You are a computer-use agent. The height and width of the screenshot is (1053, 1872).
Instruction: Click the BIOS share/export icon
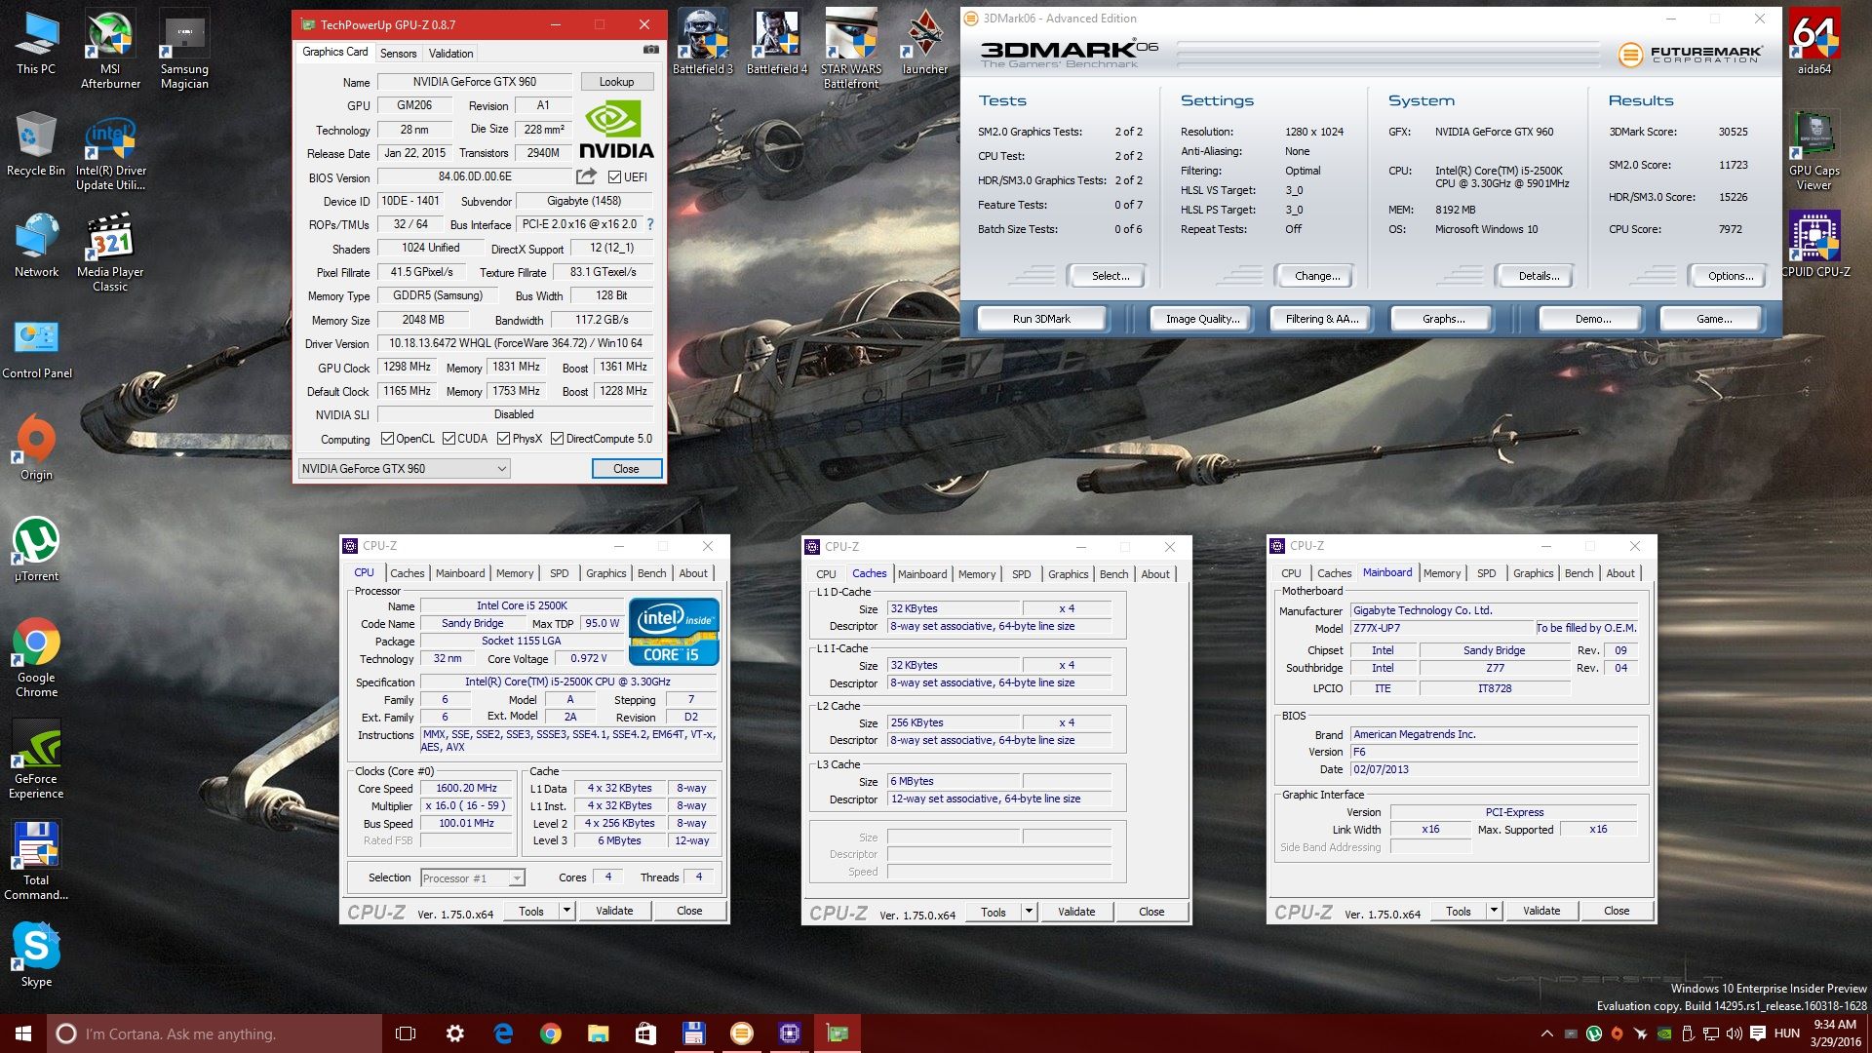click(586, 176)
